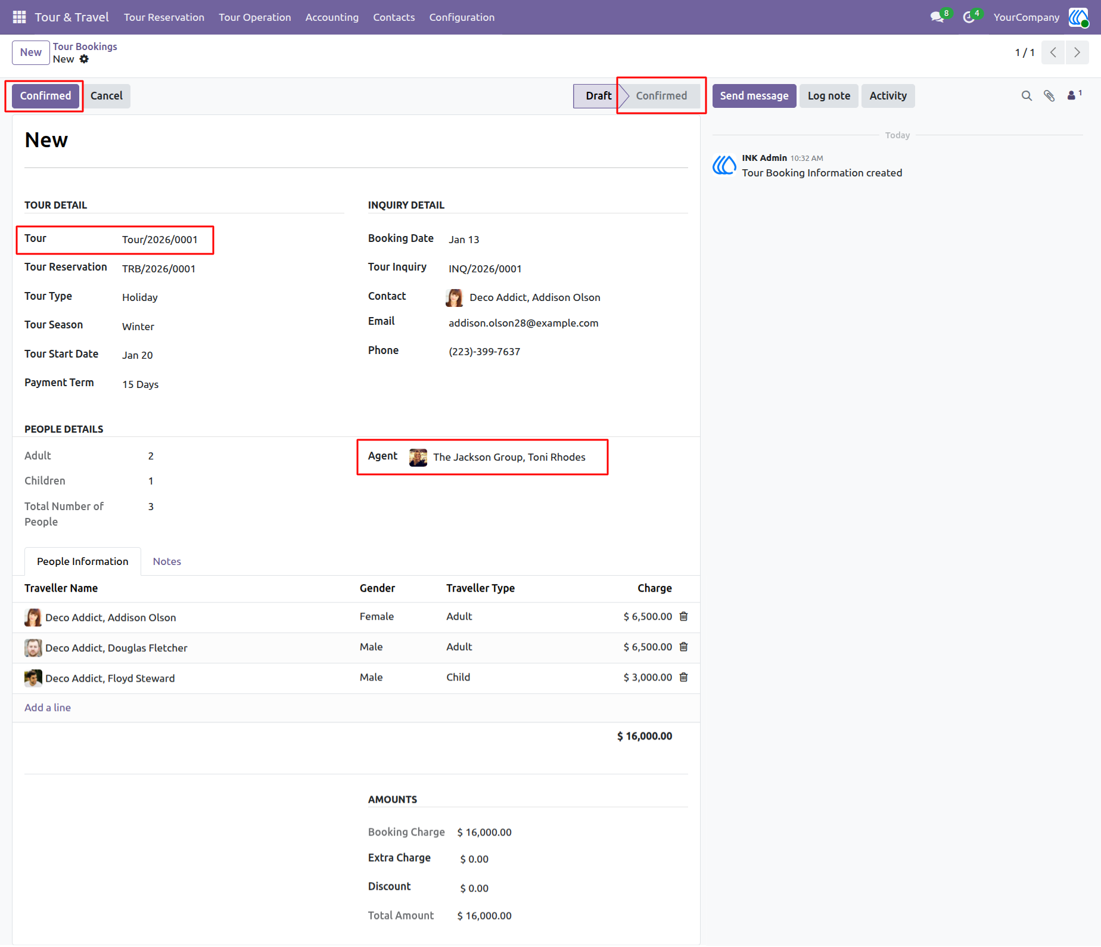Delete the Addison Olson traveller row
Image resolution: width=1101 pixels, height=947 pixels.
pos(684,616)
